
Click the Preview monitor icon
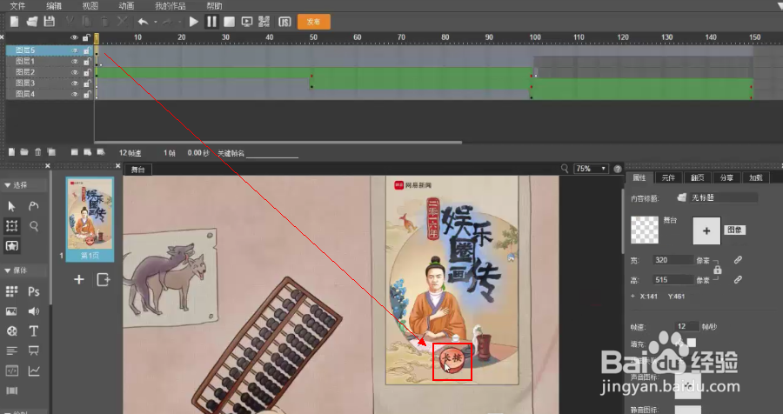[x=247, y=22]
